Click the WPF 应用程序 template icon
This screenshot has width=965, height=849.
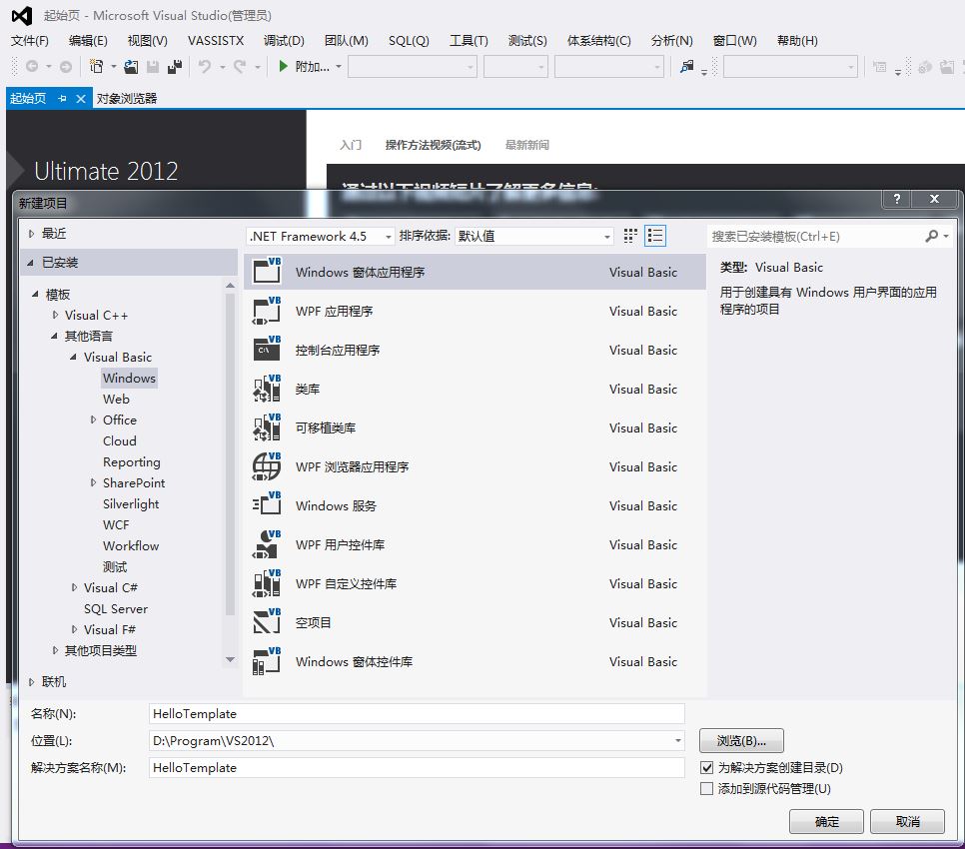click(x=267, y=310)
